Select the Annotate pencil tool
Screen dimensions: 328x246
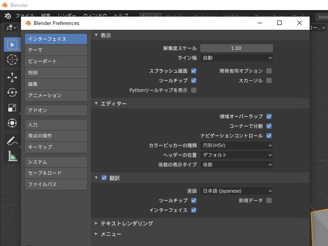(12, 141)
